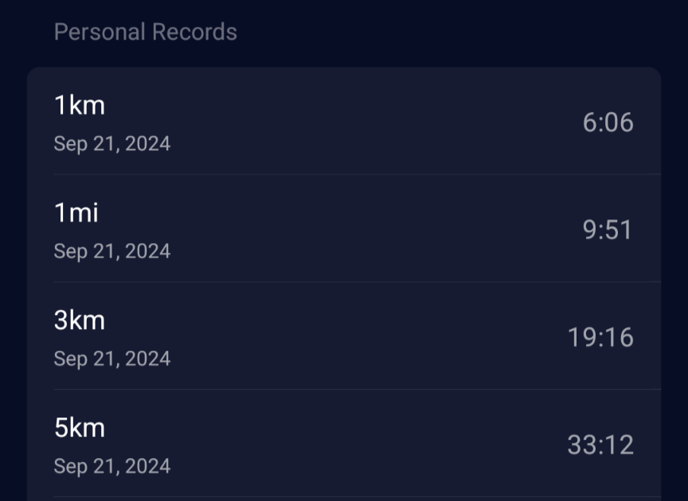Open the 3km record entry
Viewport: 688px width, 501px height.
click(80, 320)
